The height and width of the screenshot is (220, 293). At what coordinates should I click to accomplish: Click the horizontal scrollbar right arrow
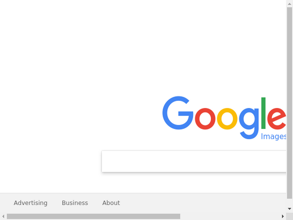283,216
